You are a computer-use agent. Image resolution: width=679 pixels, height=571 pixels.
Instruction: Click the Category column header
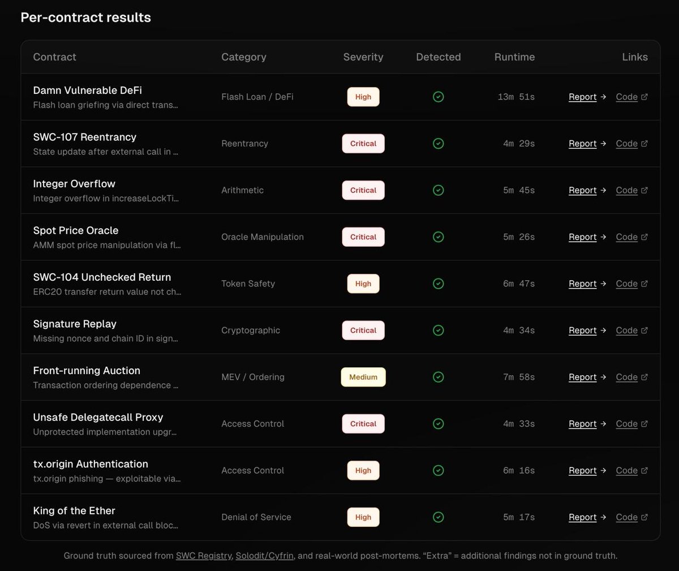(x=244, y=57)
